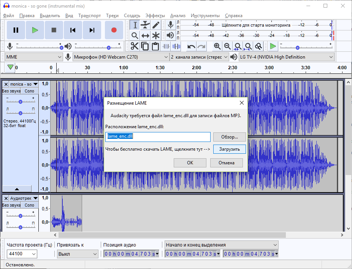Close the Размещение LAME dialog

tap(241, 103)
